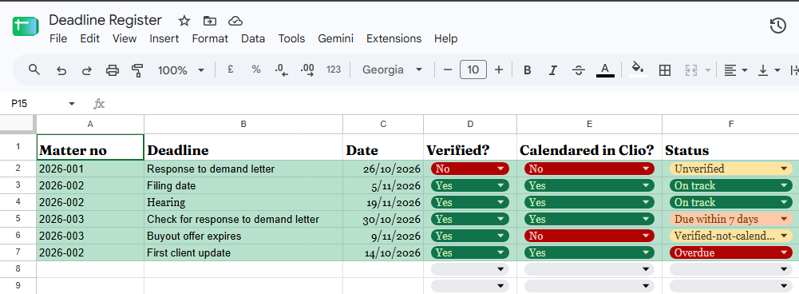Star the Deadline Register document
This screenshot has width=799, height=294.
(x=184, y=21)
